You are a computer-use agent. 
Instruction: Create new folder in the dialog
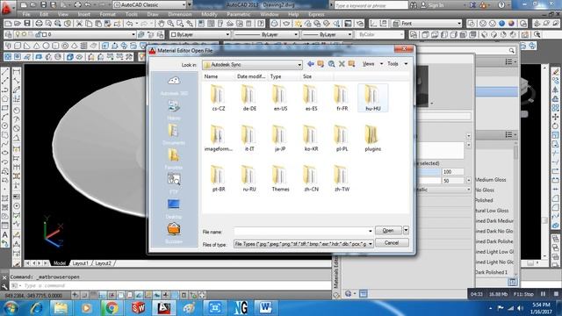pos(351,64)
